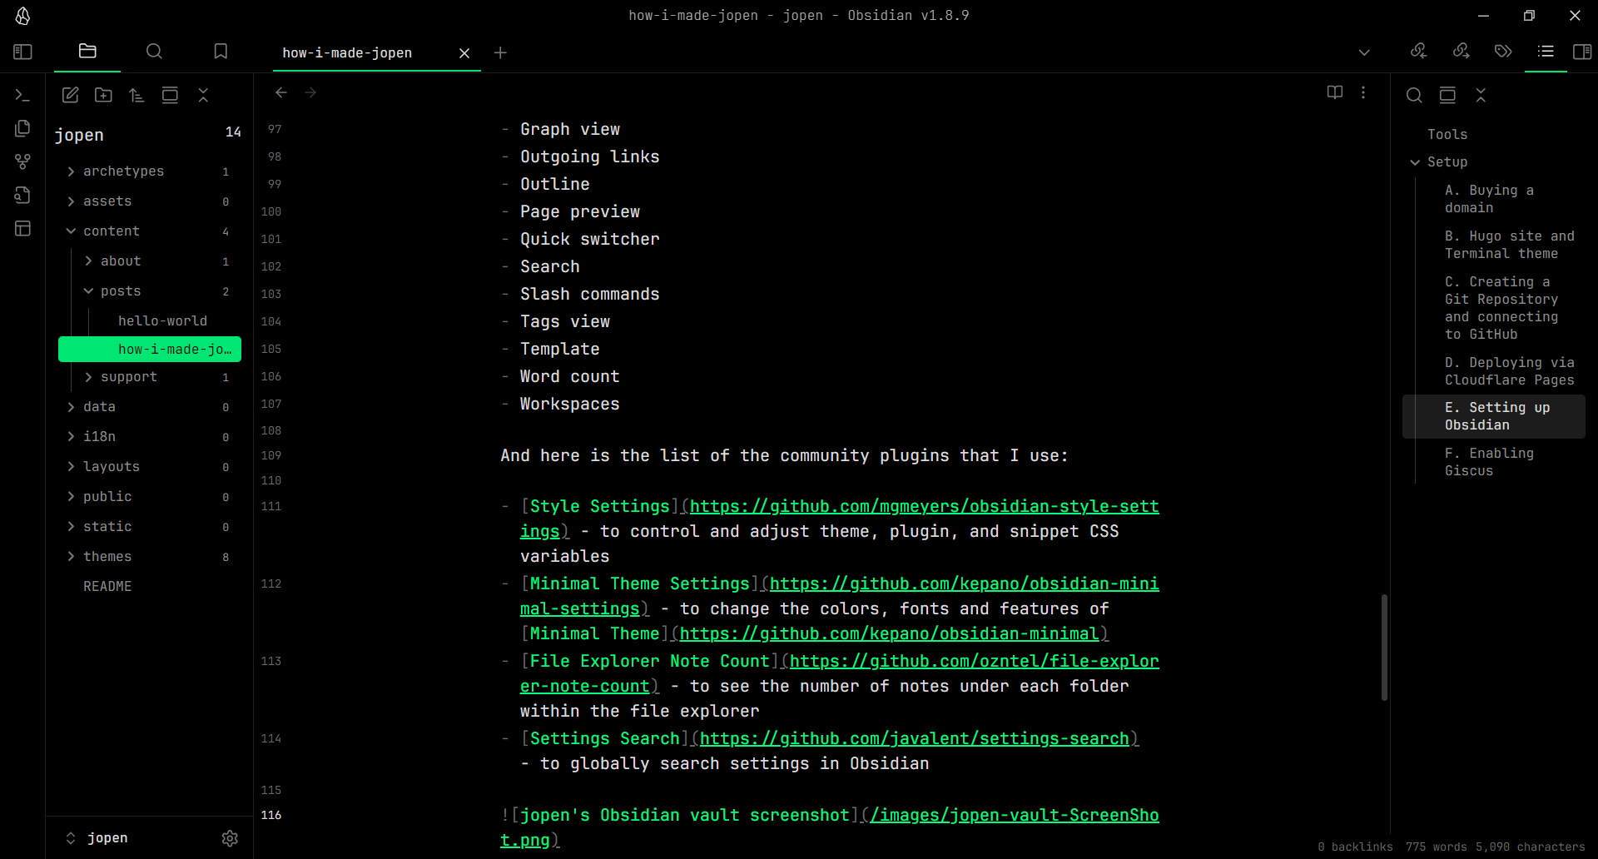Open the Search sidebar tab
Viewport: 1598px width, 859px height.
pyautogui.click(x=154, y=52)
